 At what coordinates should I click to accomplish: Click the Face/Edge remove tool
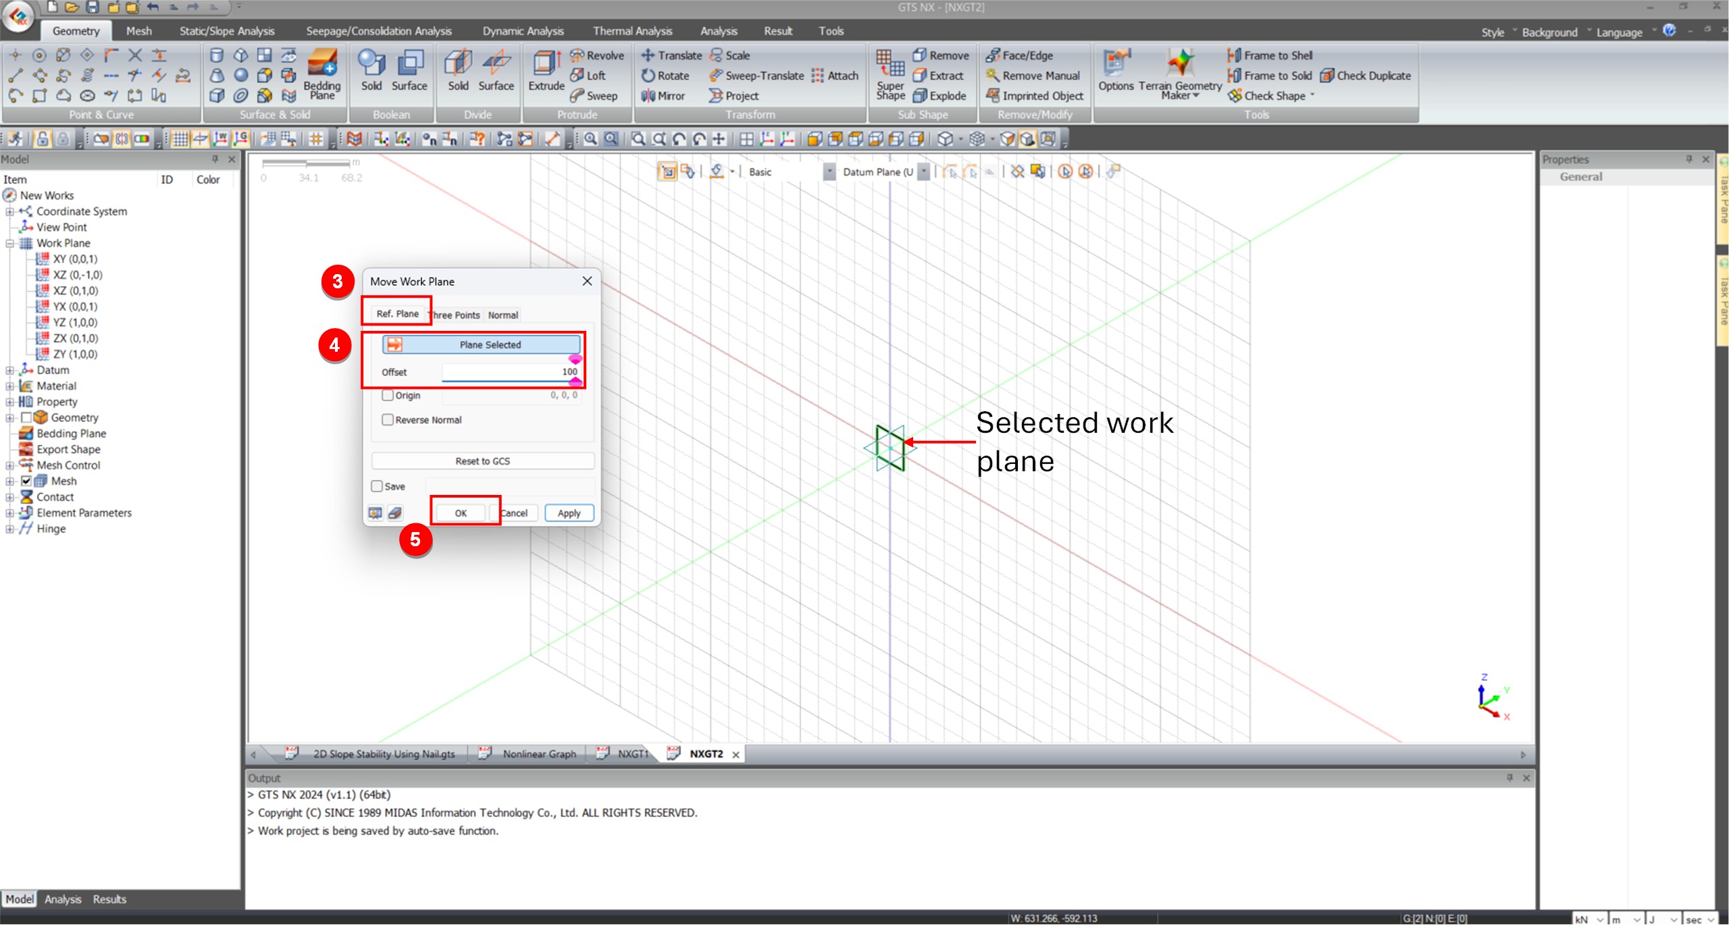[1019, 55]
